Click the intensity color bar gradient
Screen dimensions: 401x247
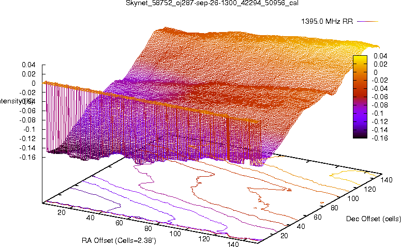[x=360, y=97]
